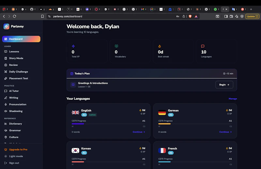Click the browser Update button

(252, 16)
